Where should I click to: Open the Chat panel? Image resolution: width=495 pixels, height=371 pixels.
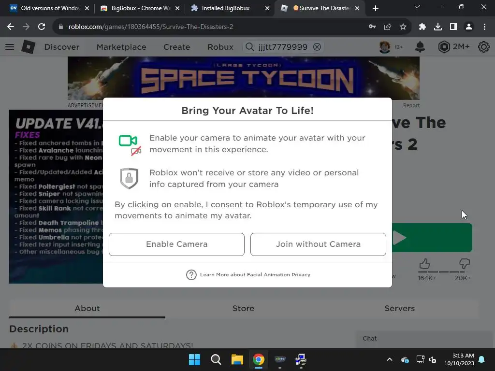424,339
